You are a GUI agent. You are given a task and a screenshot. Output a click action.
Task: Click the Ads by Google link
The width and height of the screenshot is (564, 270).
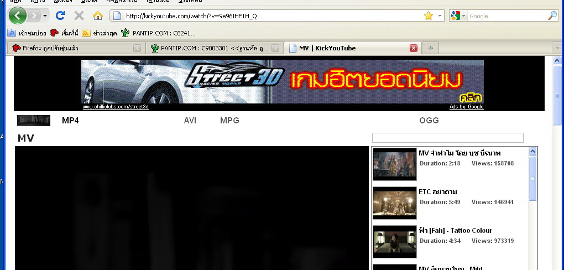(467, 107)
